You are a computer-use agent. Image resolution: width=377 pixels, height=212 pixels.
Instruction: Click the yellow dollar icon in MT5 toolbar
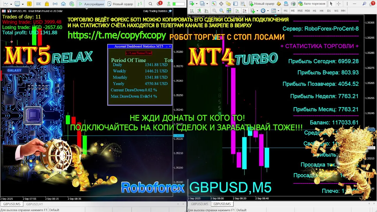(29, 4)
